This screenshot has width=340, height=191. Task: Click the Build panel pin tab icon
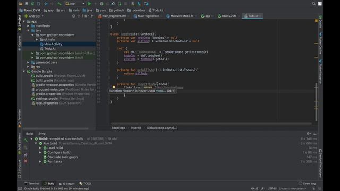point(26,155)
